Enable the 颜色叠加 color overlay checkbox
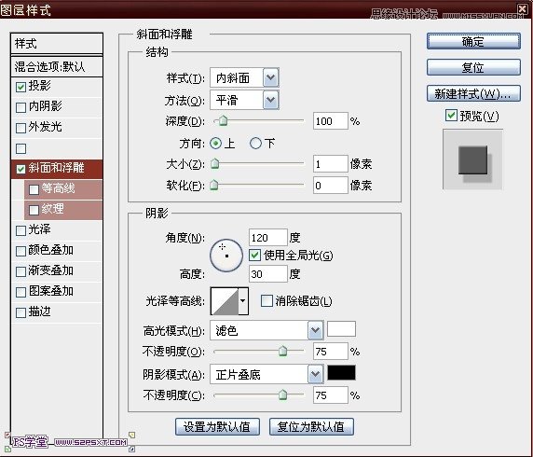533x457 pixels. (x=20, y=251)
